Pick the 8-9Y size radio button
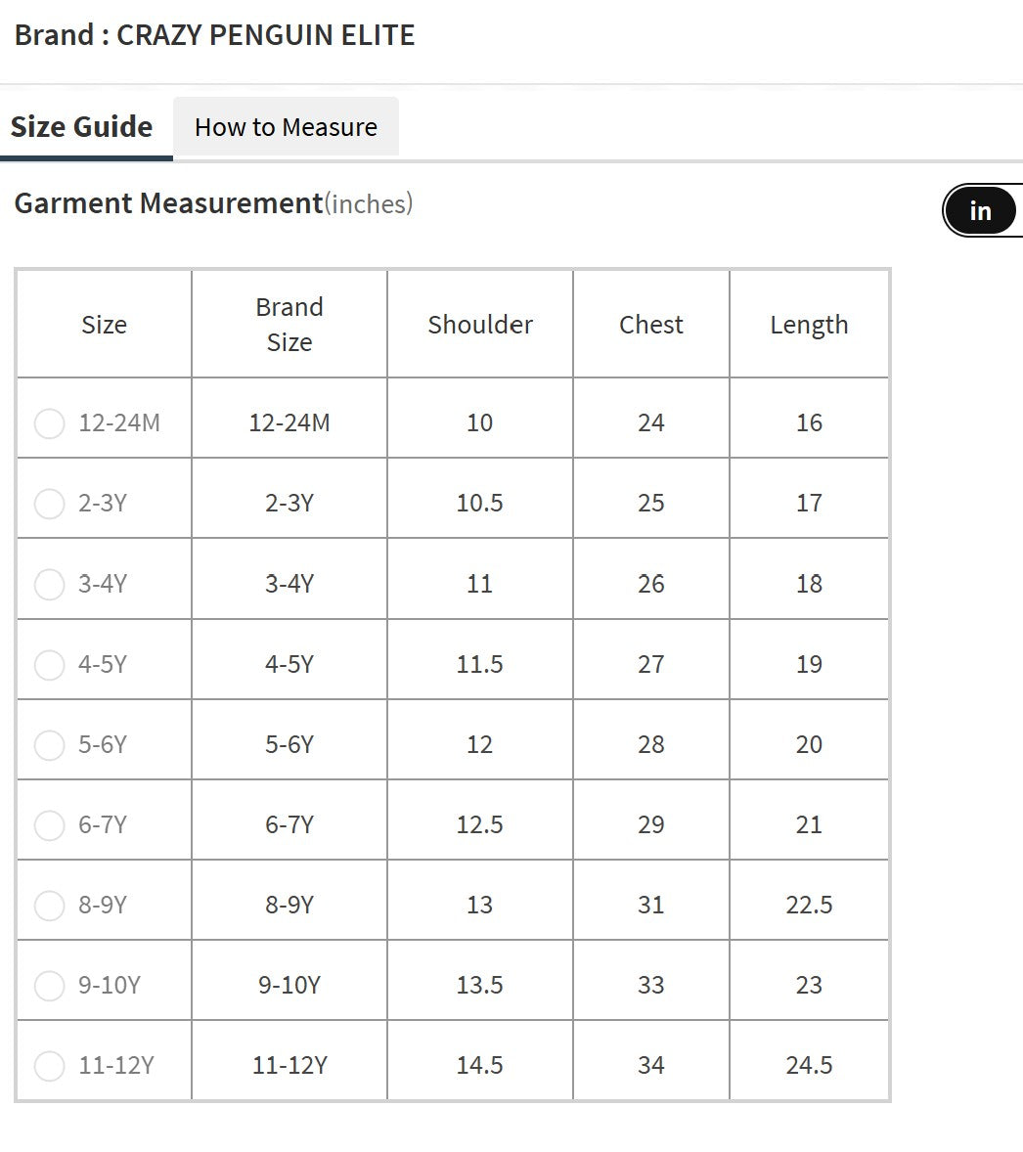The image size is (1023, 1152). coord(49,906)
